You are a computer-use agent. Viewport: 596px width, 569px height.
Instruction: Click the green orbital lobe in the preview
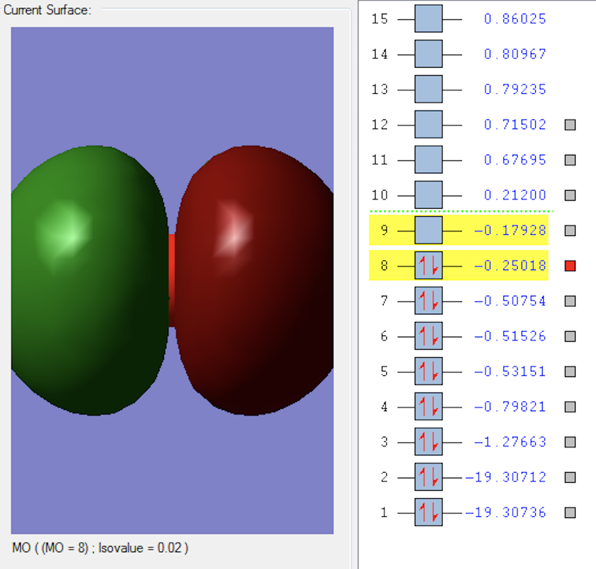[x=89, y=280]
